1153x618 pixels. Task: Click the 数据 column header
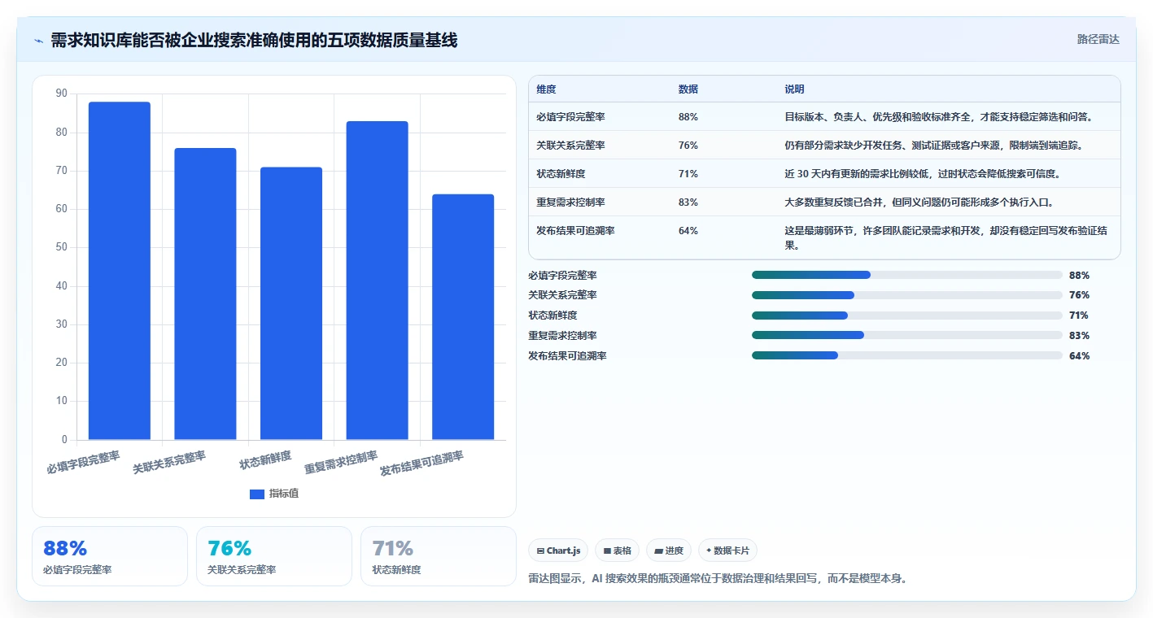coord(688,89)
